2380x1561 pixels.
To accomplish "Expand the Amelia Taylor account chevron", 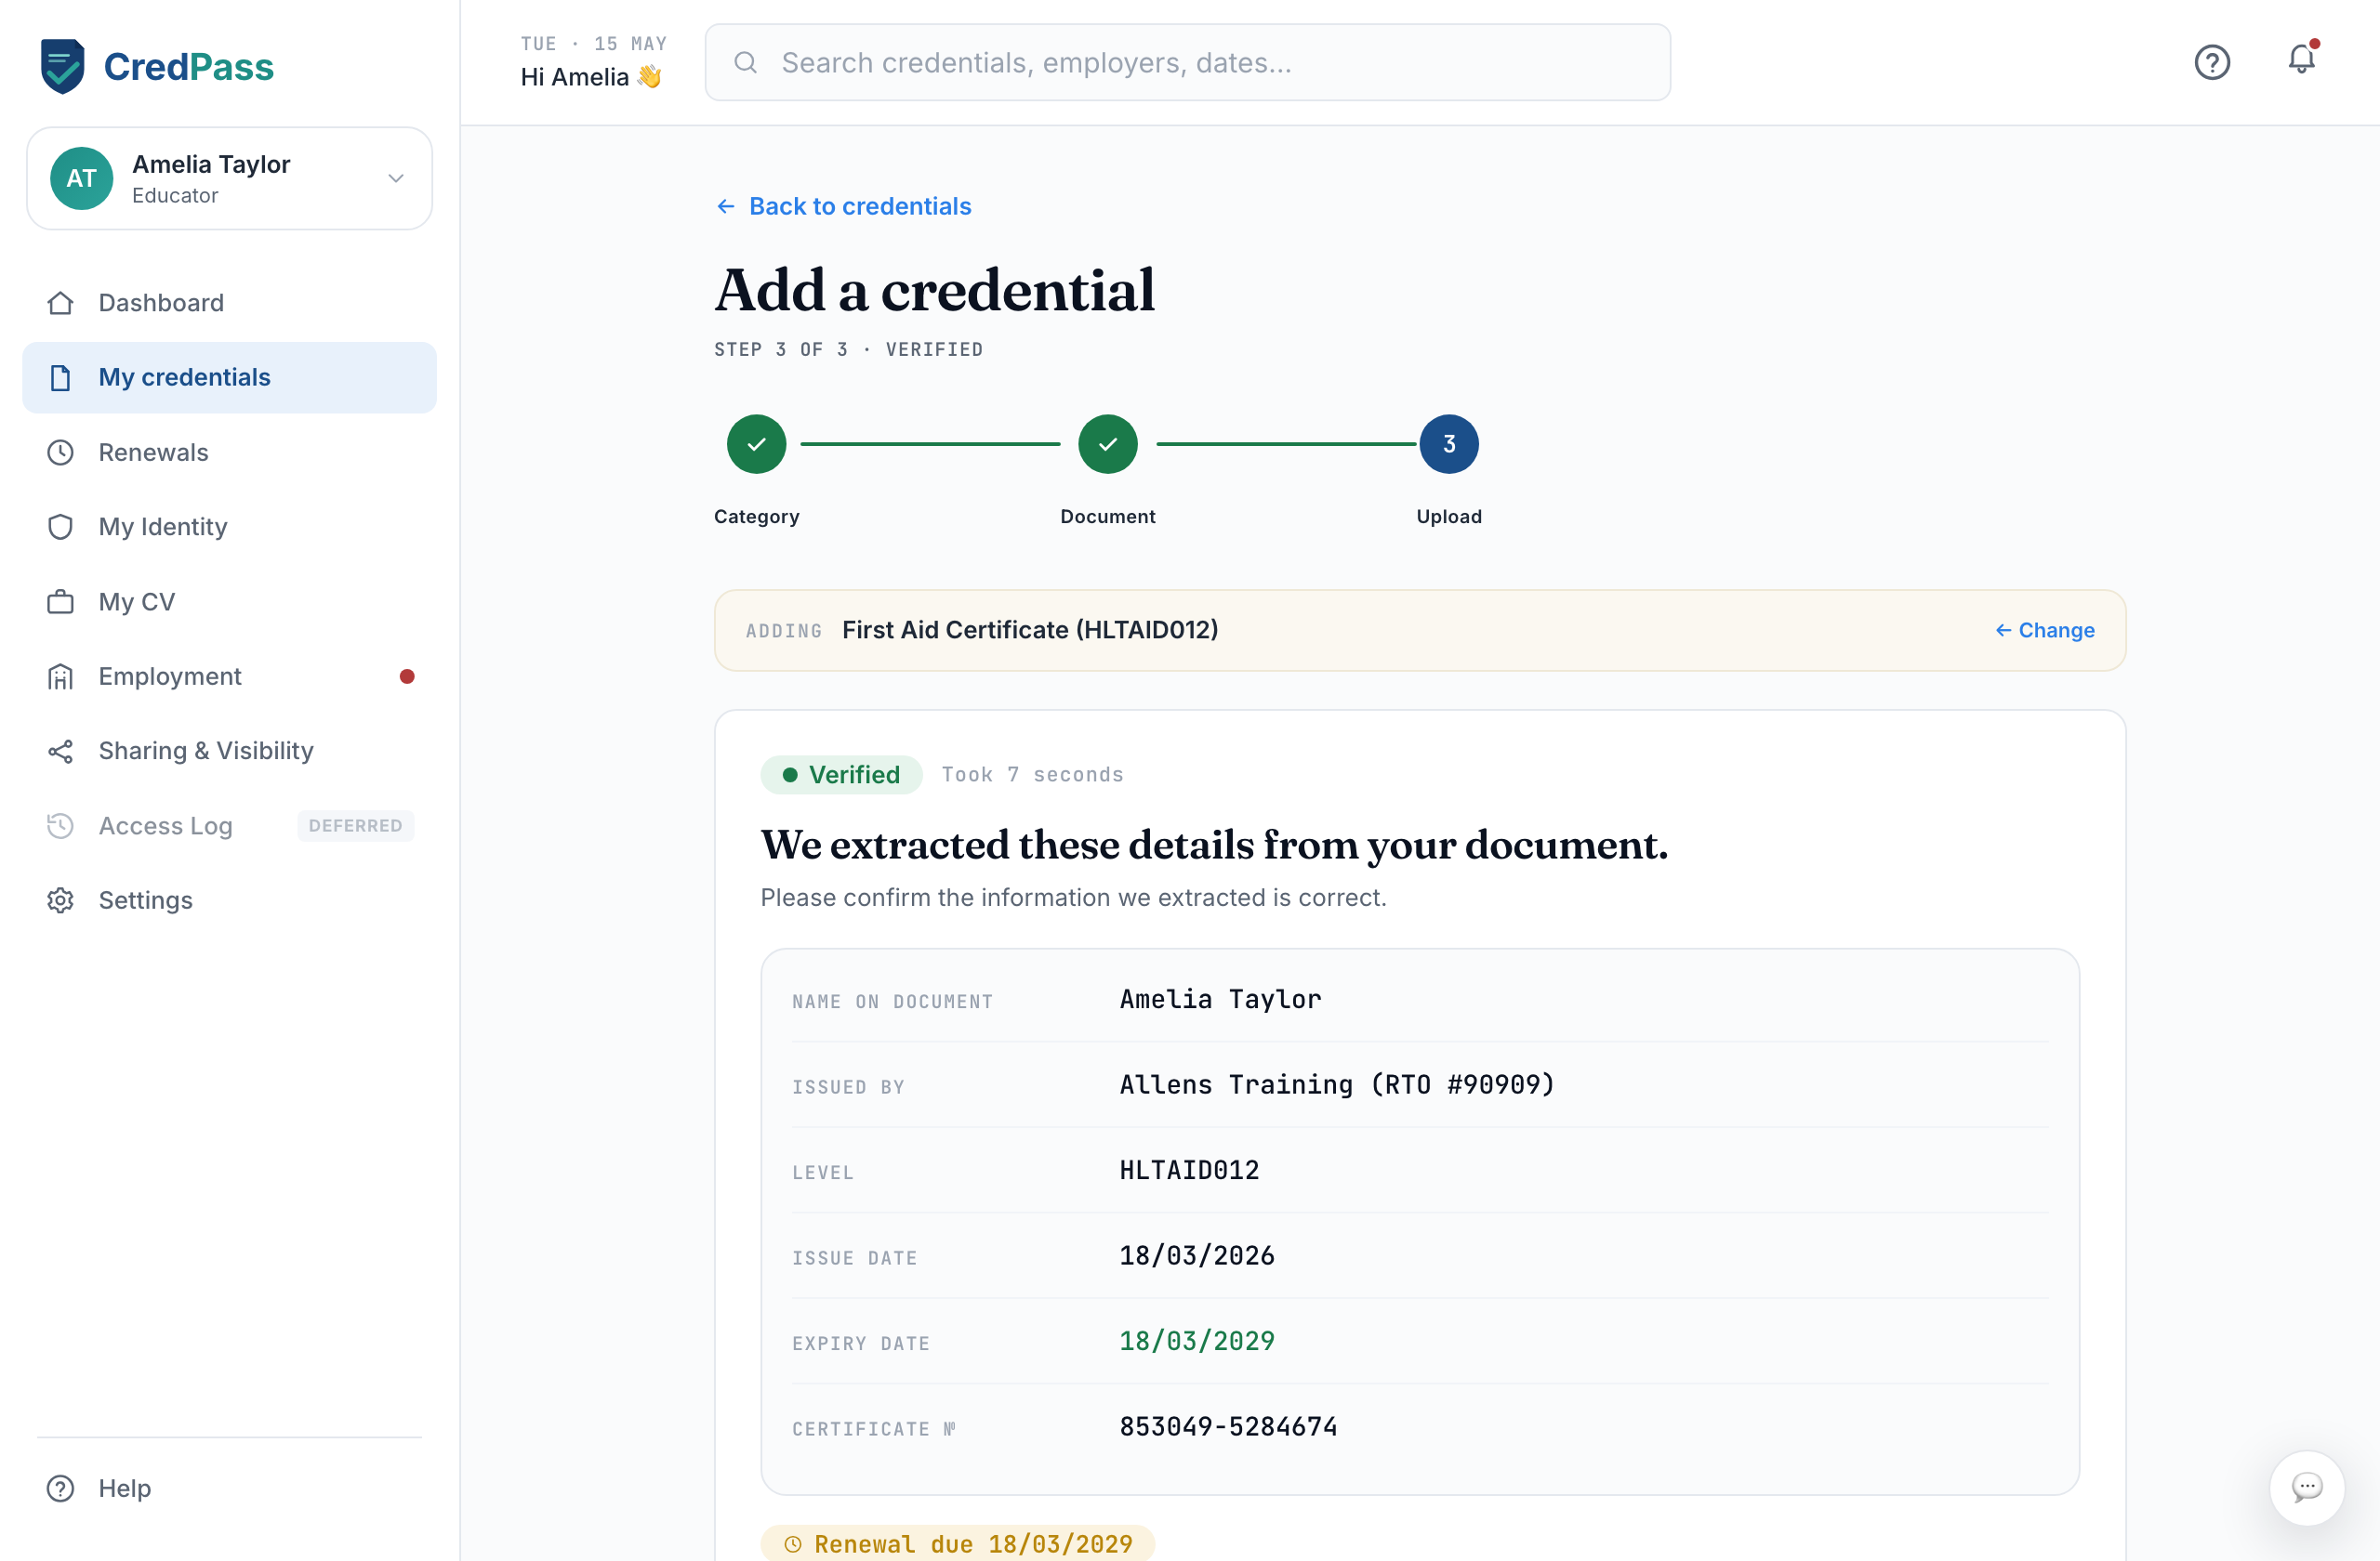I will pos(396,177).
